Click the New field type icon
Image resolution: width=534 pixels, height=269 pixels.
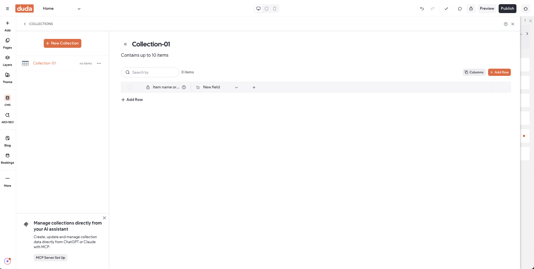[198, 87]
